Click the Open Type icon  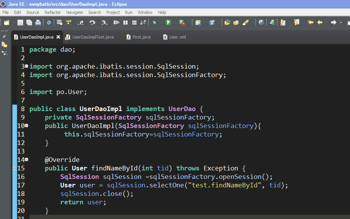227,22
